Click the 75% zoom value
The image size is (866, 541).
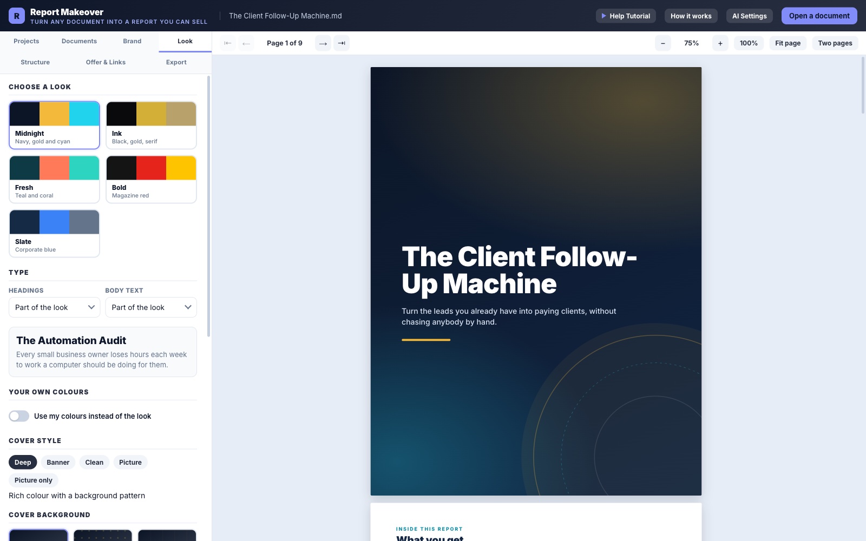(692, 43)
